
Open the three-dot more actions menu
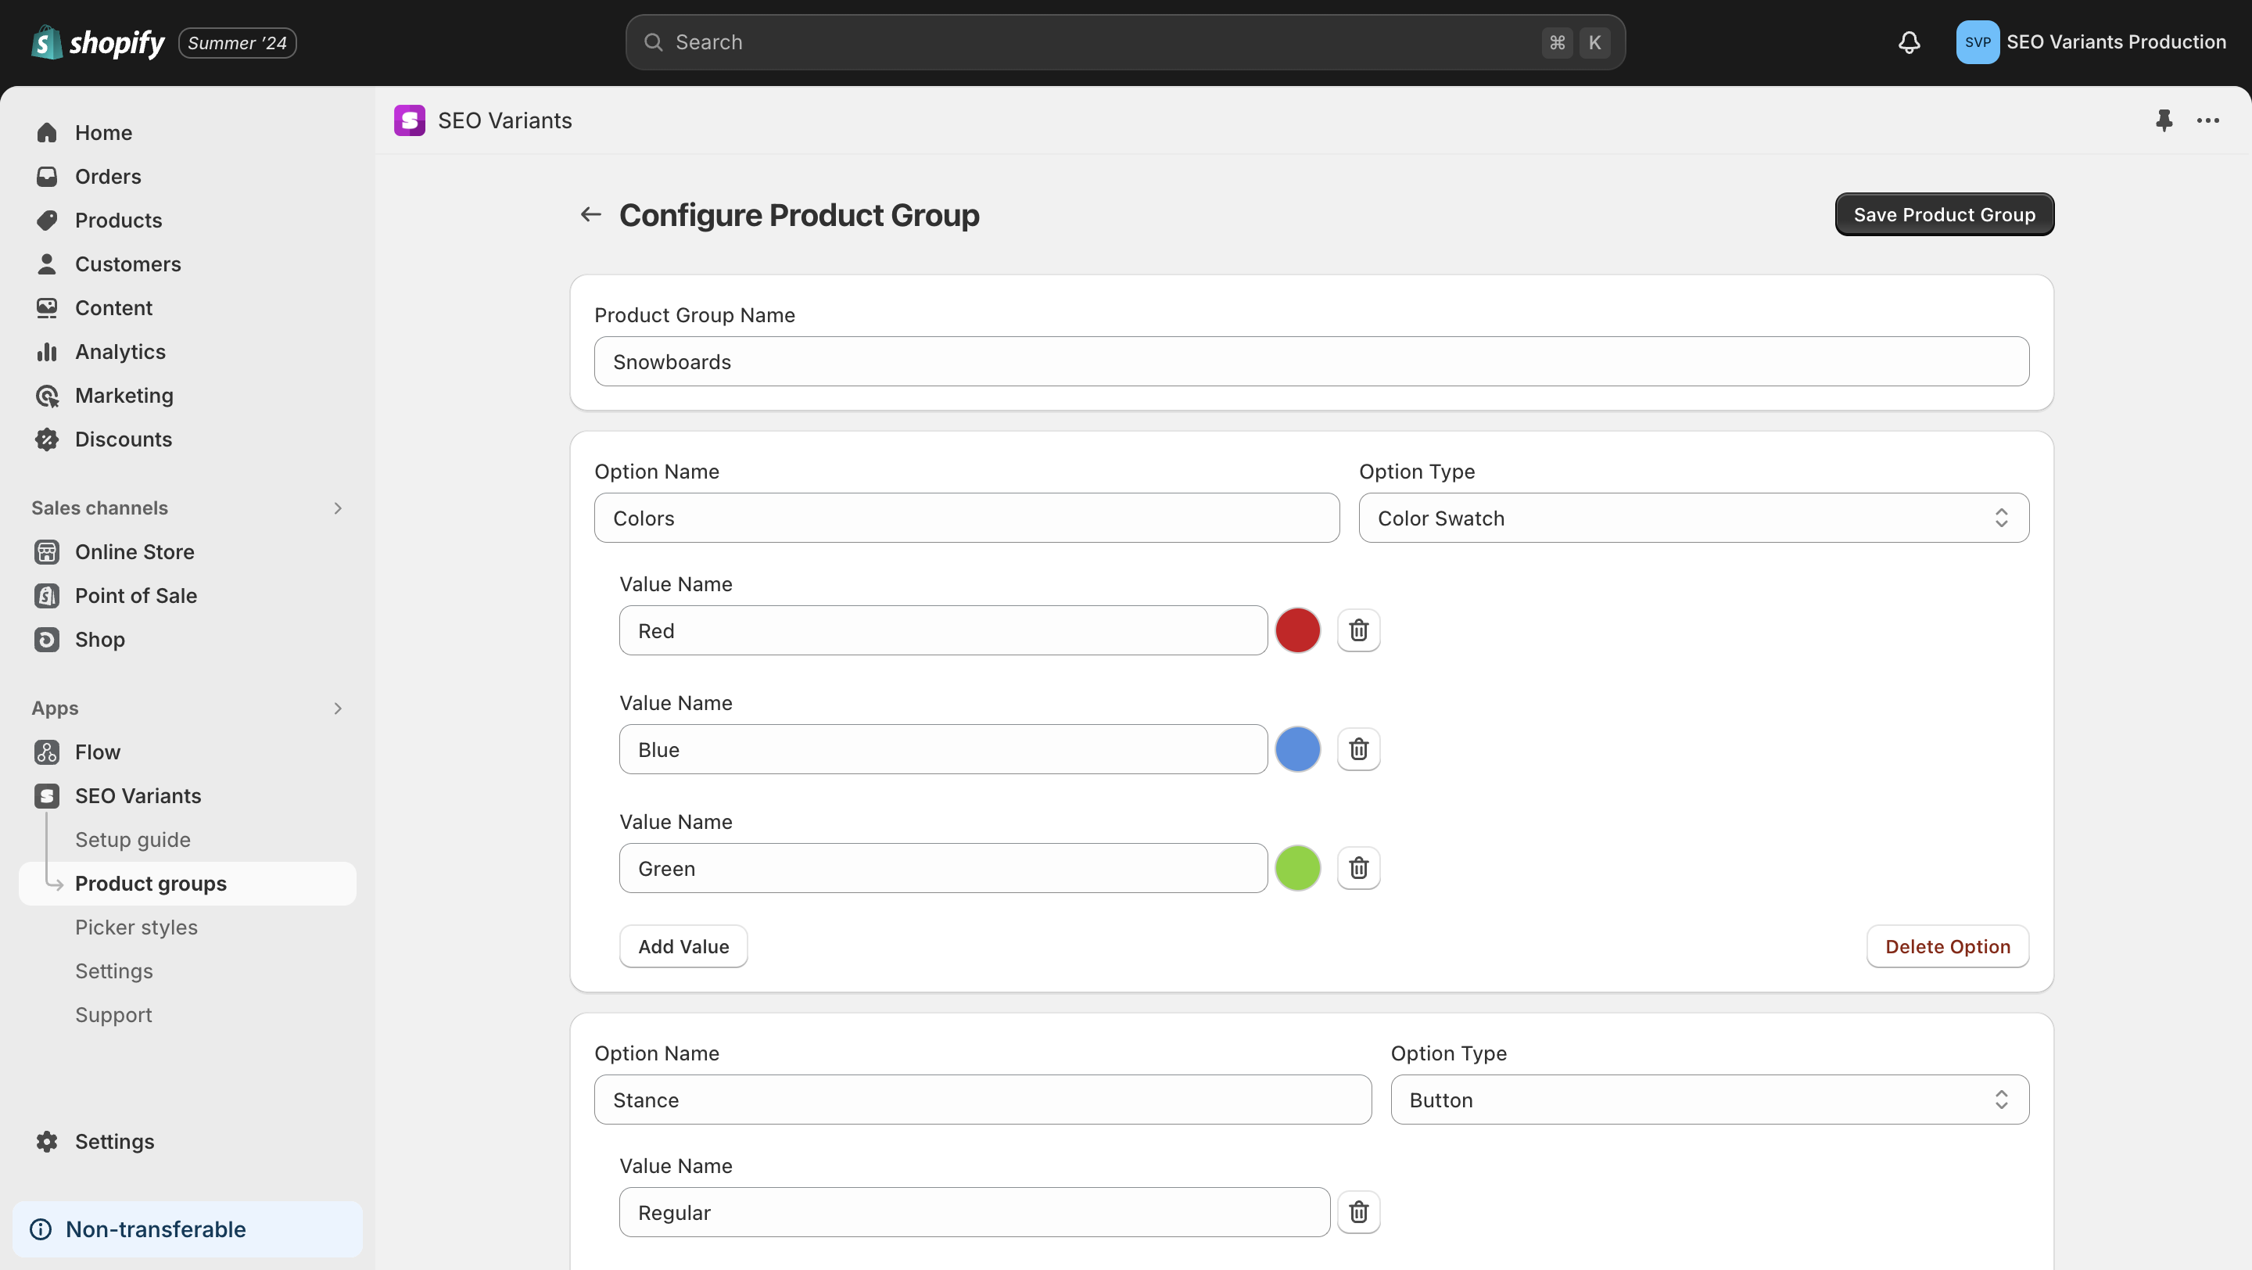point(2208,120)
